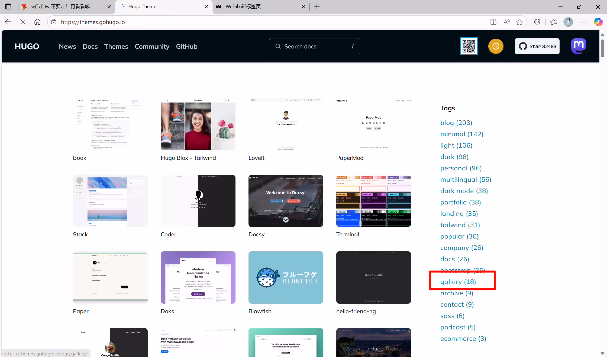Screen dimensions: 607x357
Task: Go to browser Home icon
Action: 37,22
